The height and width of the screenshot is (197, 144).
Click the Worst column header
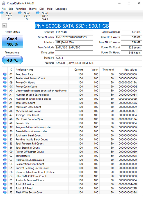pos(92,70)
